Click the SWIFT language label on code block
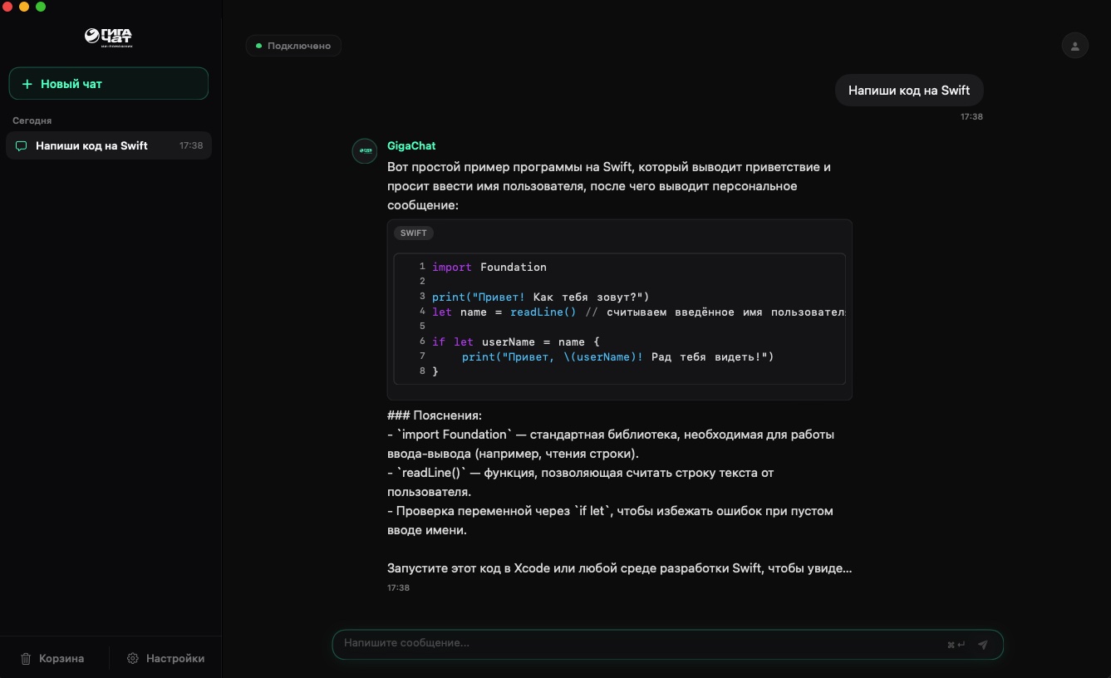 (x=414, y=233)
